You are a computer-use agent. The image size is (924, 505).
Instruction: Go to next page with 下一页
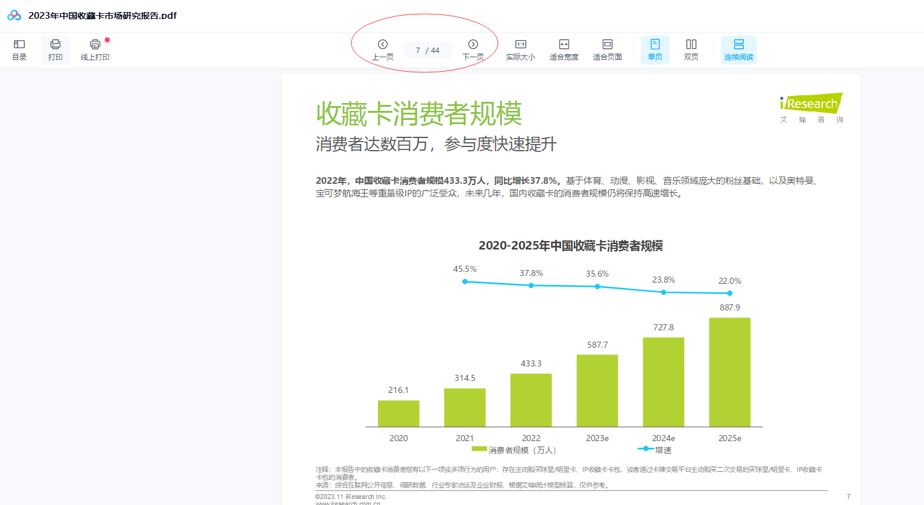pyautogui.click(x=473, y=49)
